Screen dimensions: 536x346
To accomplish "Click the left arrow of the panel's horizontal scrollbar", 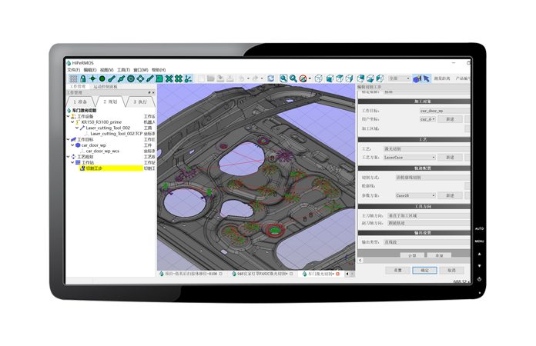I will point(360,261).
